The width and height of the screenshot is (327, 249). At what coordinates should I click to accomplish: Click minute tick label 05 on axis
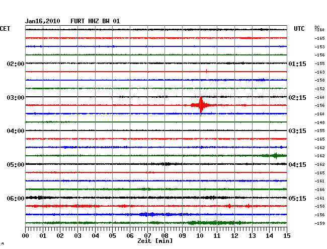(112, 235)
